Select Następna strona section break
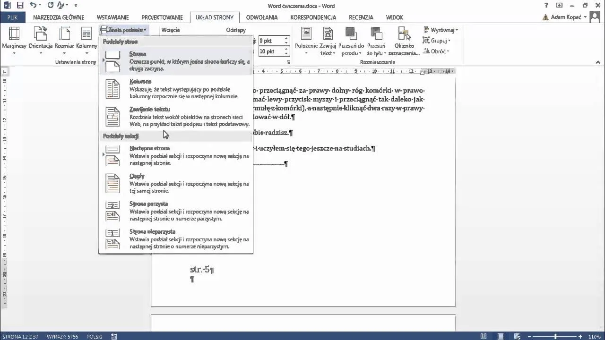605x340 pixels. point(176,155)
